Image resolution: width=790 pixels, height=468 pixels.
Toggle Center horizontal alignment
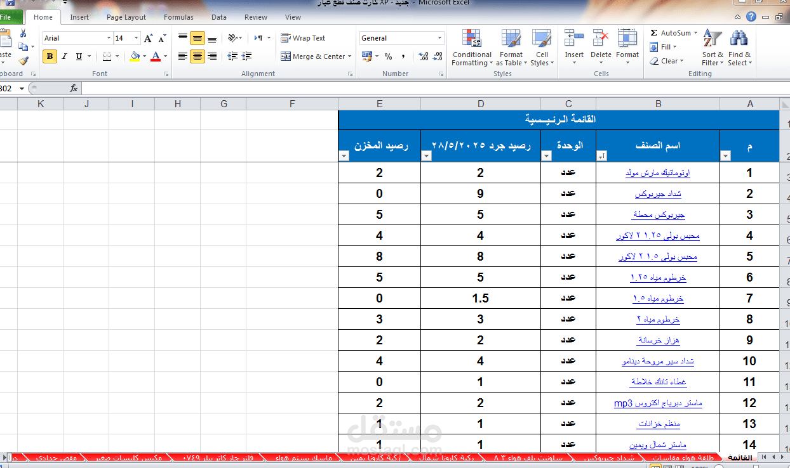(197, 56)
